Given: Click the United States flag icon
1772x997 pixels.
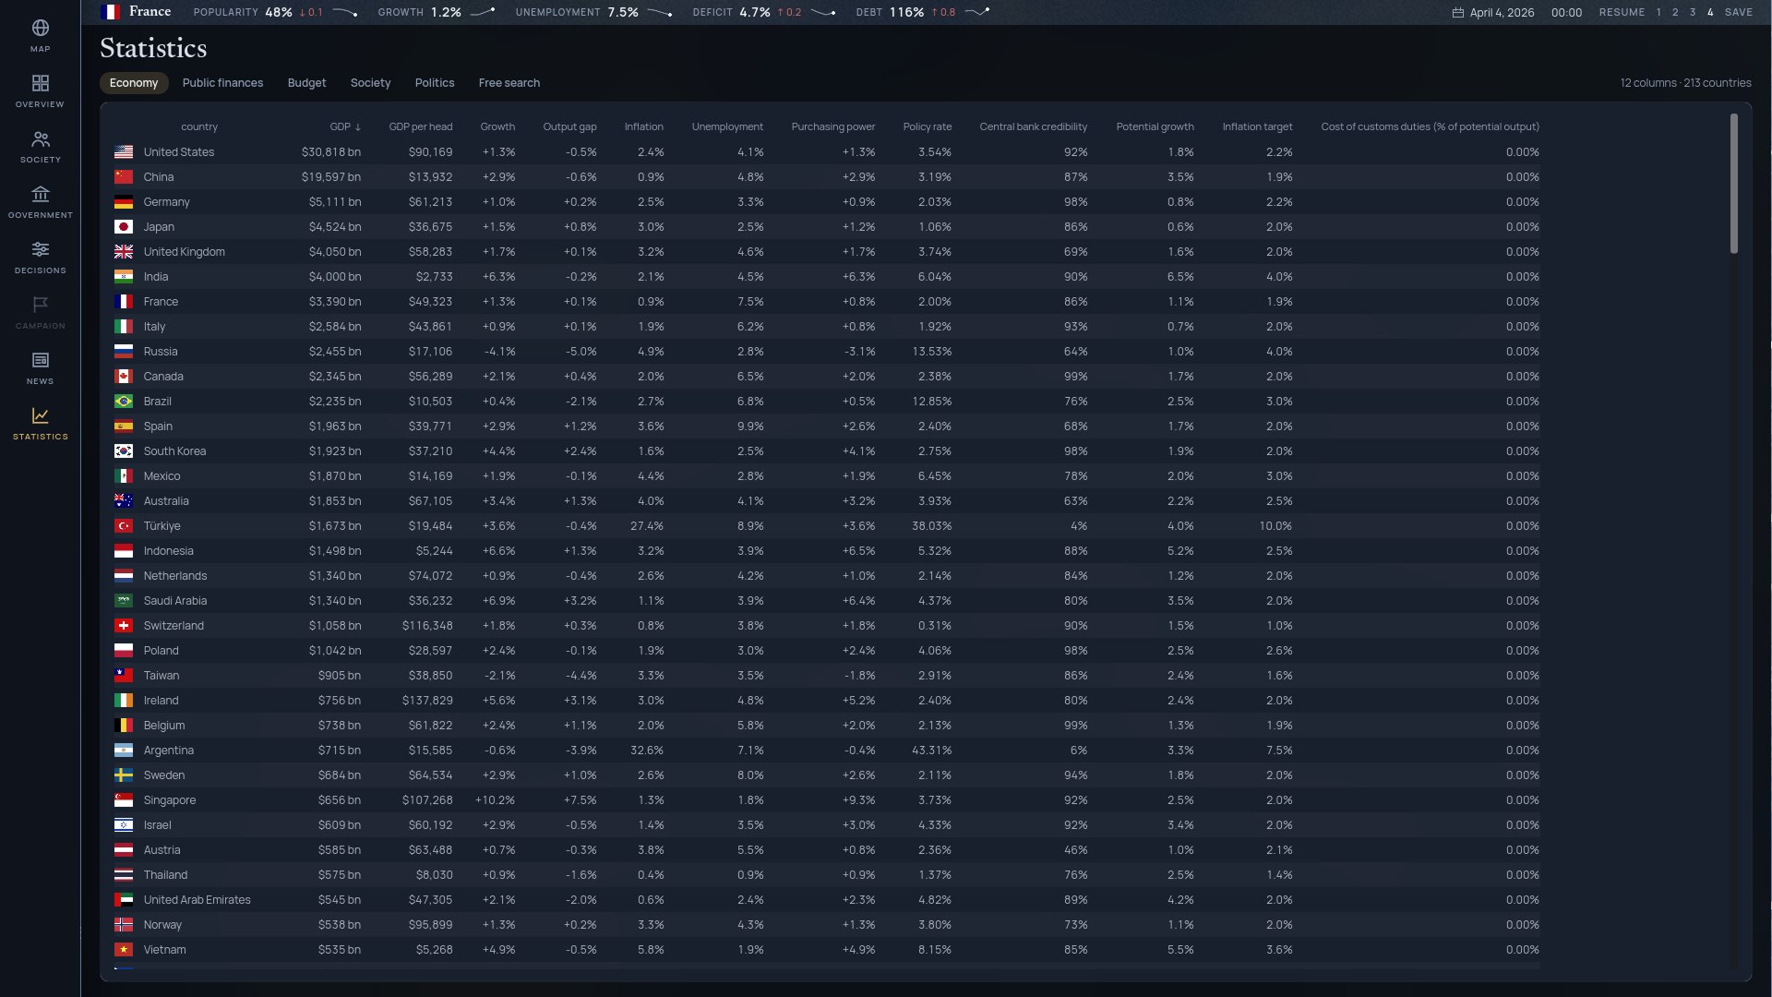Looking at the screenshot, I should coord(124,152).
